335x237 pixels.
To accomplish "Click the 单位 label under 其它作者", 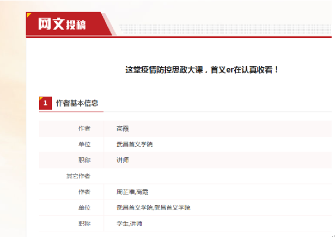I will click(x=84, y=208).
